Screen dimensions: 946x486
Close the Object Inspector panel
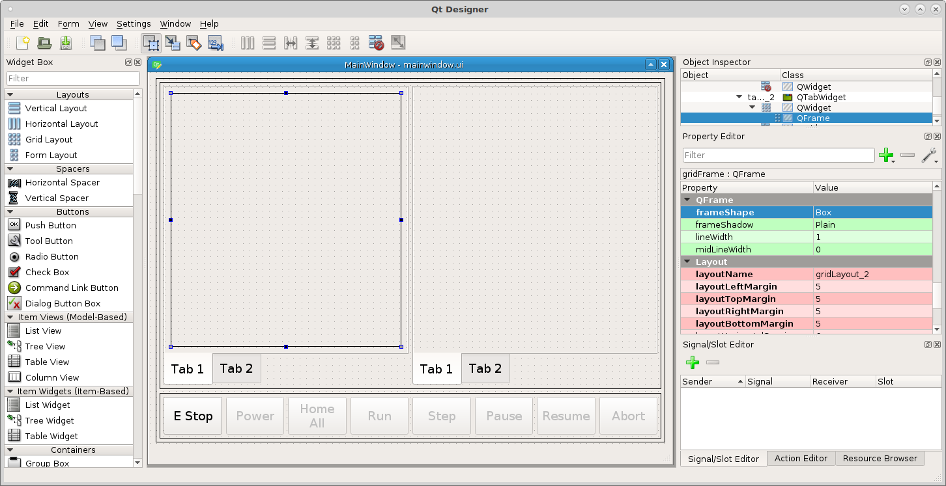(937, 62)
